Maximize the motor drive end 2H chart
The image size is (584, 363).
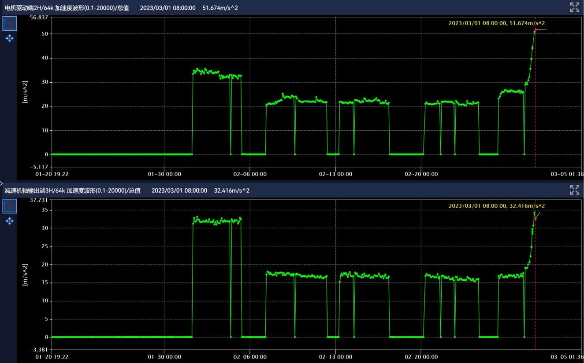click(574, 7)
